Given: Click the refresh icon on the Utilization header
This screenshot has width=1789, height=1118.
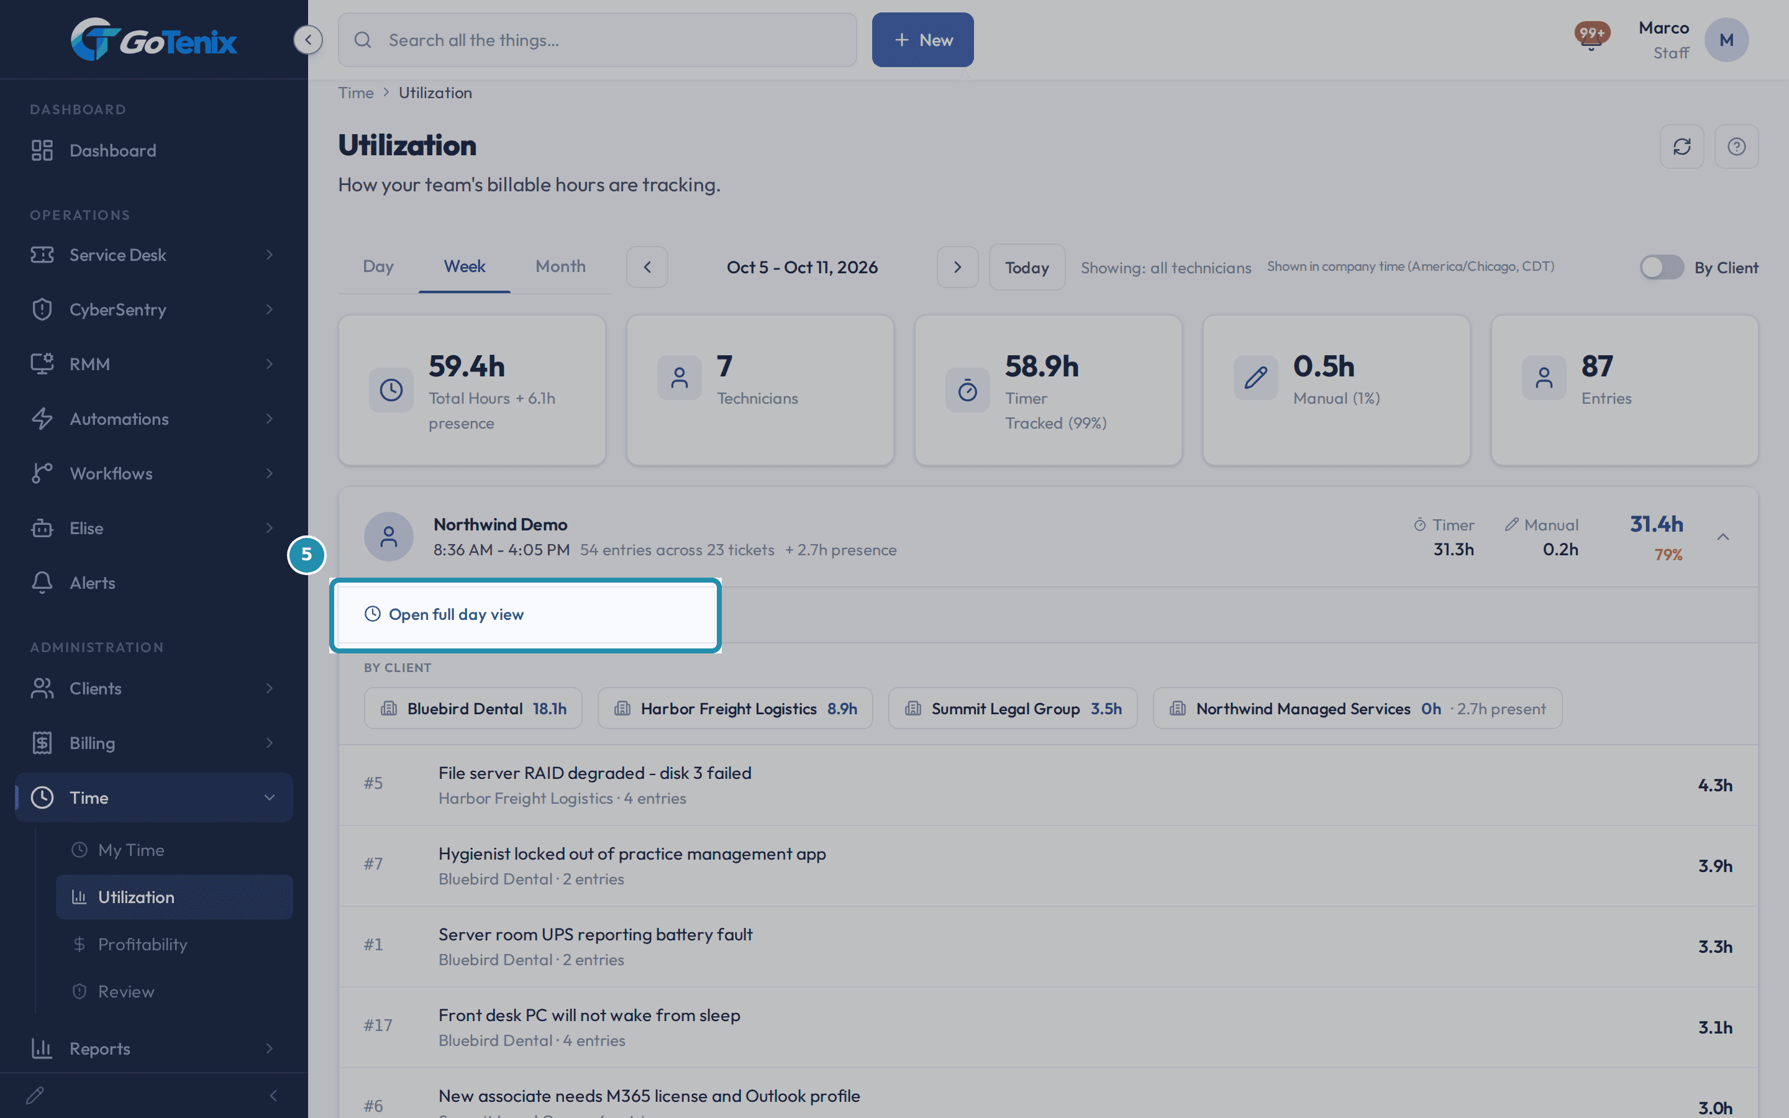Looking at the screenshot, I should [x=1682, y=147].
